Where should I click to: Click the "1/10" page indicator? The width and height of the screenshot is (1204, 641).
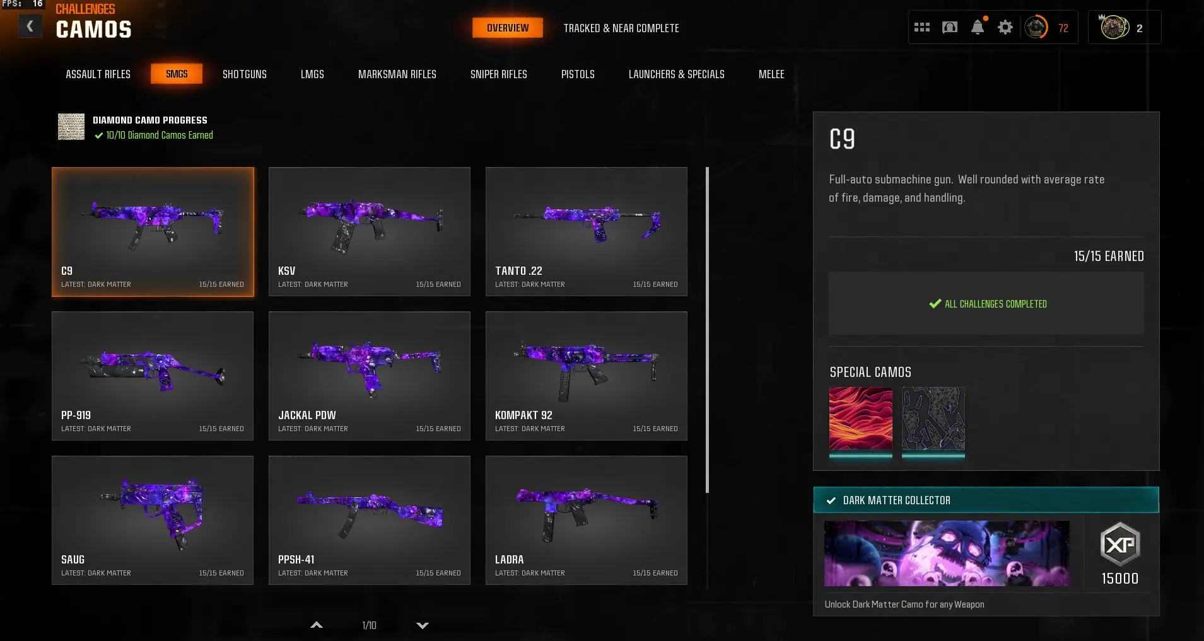369,625
